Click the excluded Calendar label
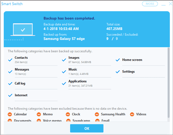The image size is (173, 135). click(x=20, y=114)
